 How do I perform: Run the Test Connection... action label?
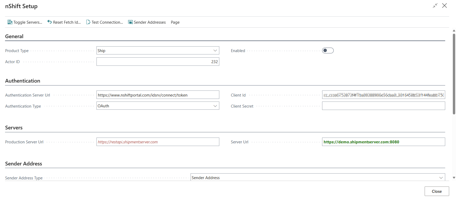coord(107,22)
